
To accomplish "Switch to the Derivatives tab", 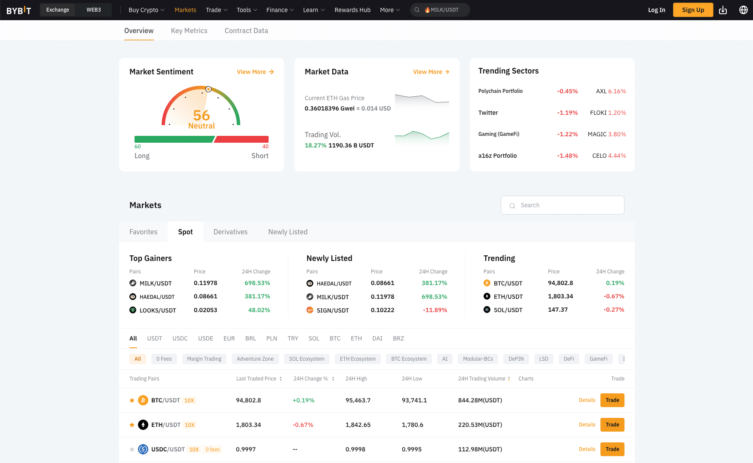I will [230, 232].
